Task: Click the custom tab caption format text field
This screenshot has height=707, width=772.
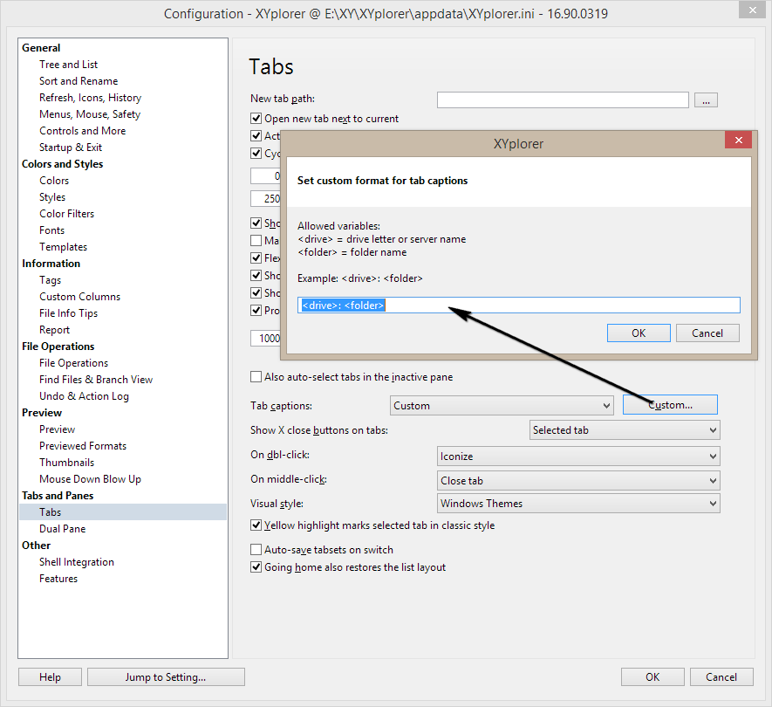Action: coord(518,305)
